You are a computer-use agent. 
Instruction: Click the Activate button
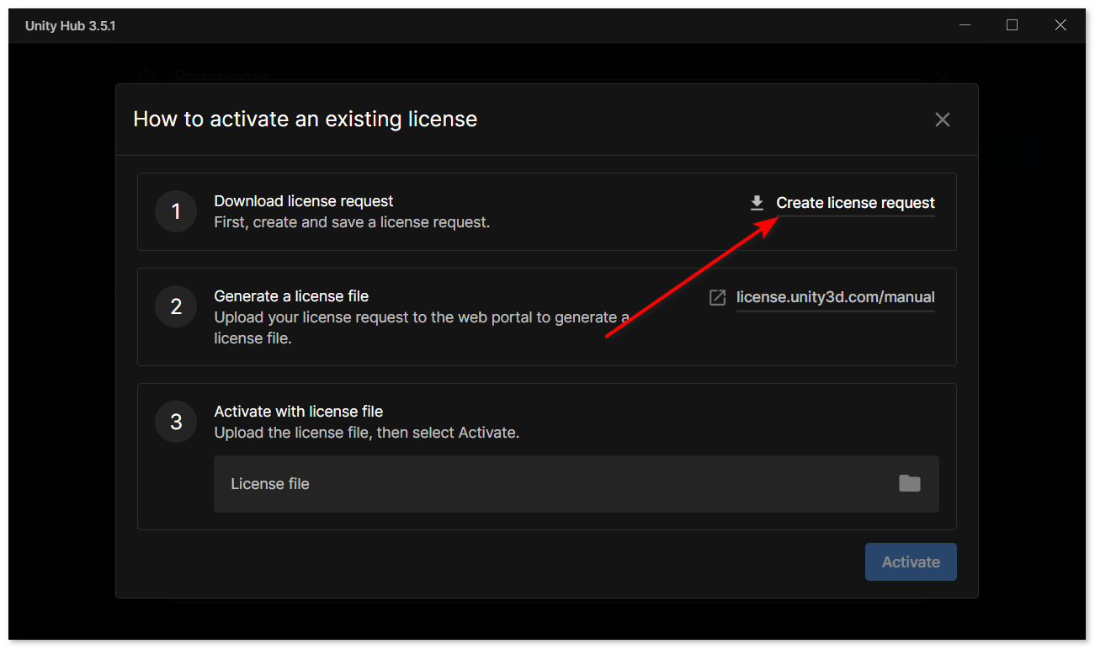911,562
